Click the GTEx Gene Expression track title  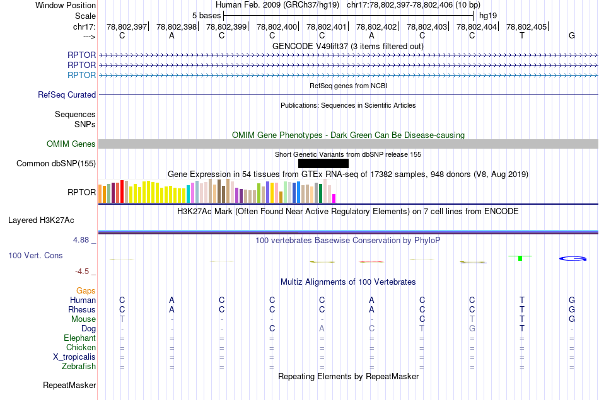[348, 174]
